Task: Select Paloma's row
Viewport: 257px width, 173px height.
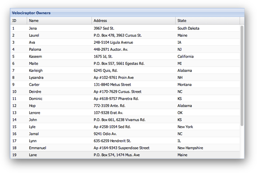Action: click(x=125, y=49)
